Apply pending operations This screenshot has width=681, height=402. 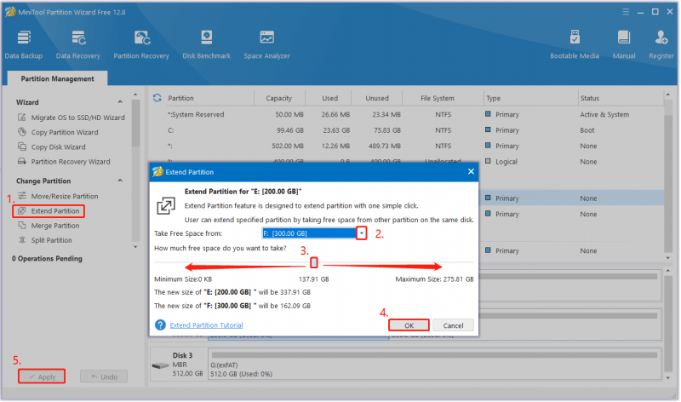(42, 376)
